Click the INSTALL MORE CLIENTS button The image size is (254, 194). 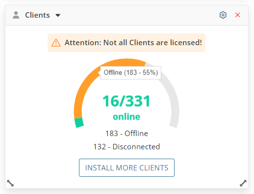[x=127, y=167]
